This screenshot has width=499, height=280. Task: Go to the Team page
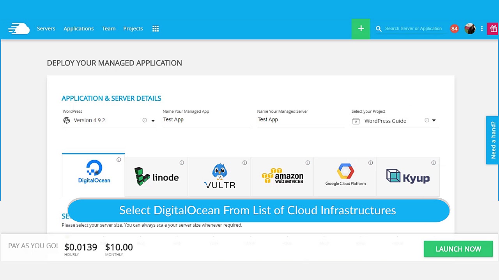coord(109,28)
